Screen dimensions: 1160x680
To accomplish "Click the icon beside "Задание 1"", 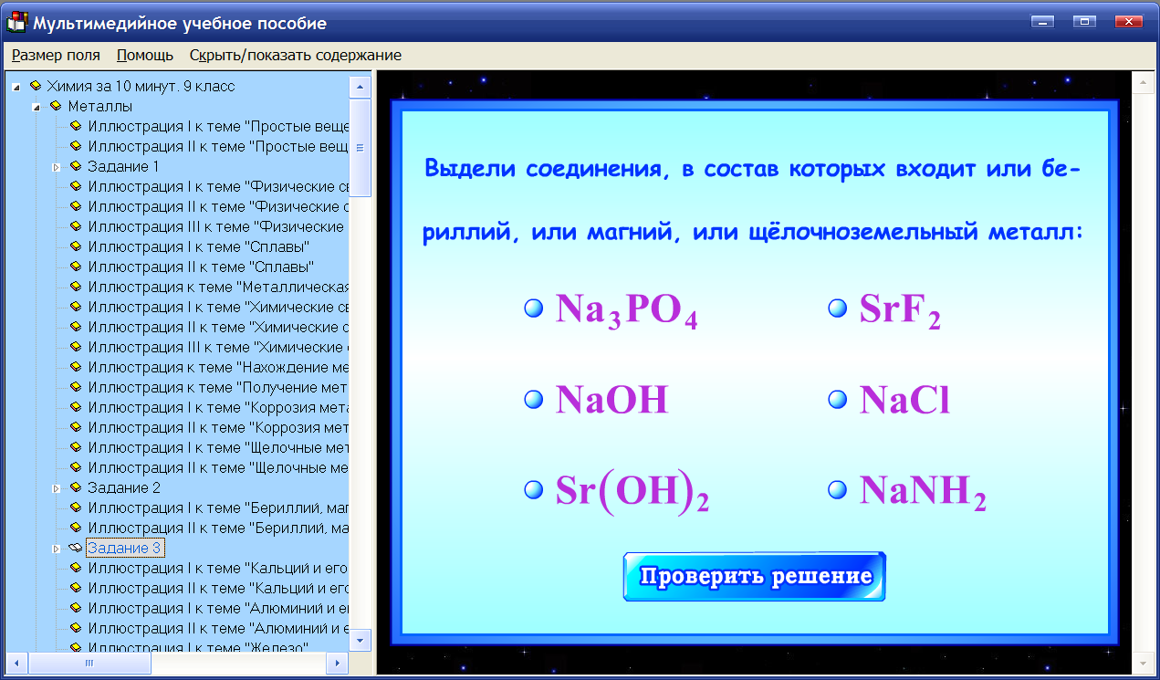I will pos(78,166).
